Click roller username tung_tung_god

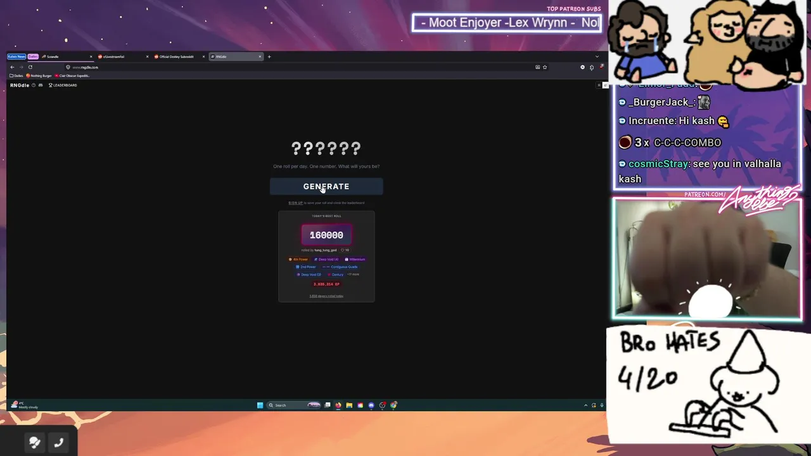coord(326,250)
